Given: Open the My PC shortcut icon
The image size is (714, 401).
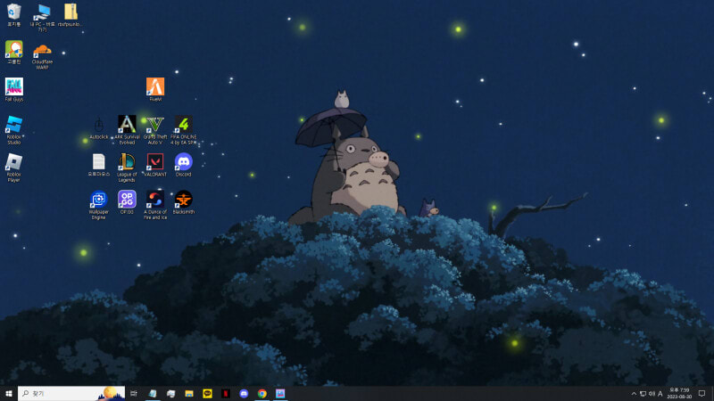Looking at the screenshot, I should pos(42,17).
